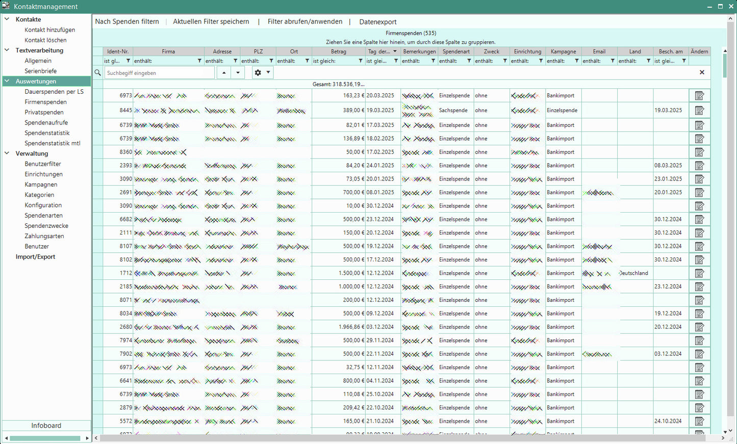Click the magnifier search icon
The height and width of the screenshot is (444, 737).
point(98,73)
